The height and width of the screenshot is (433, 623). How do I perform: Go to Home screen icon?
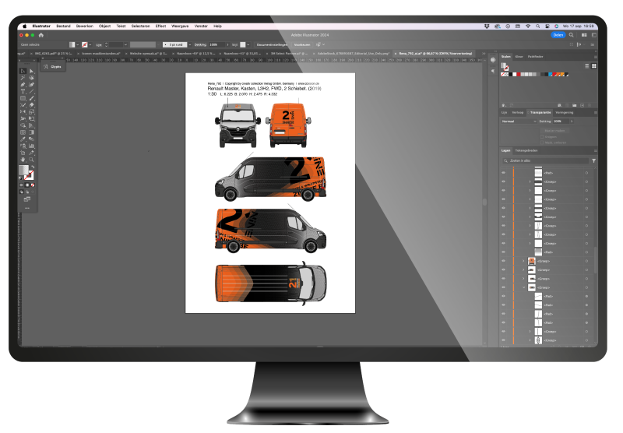click(x=41, y=35)
